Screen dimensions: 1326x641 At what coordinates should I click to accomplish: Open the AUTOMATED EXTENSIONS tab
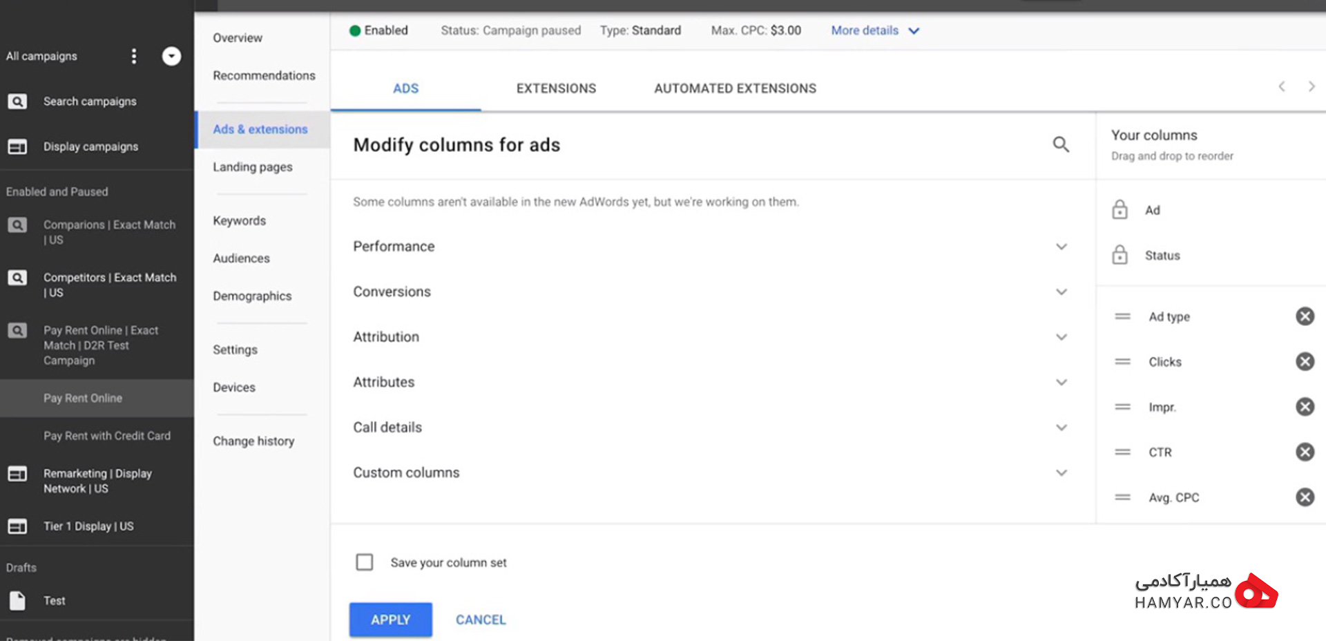pos(736,88)
